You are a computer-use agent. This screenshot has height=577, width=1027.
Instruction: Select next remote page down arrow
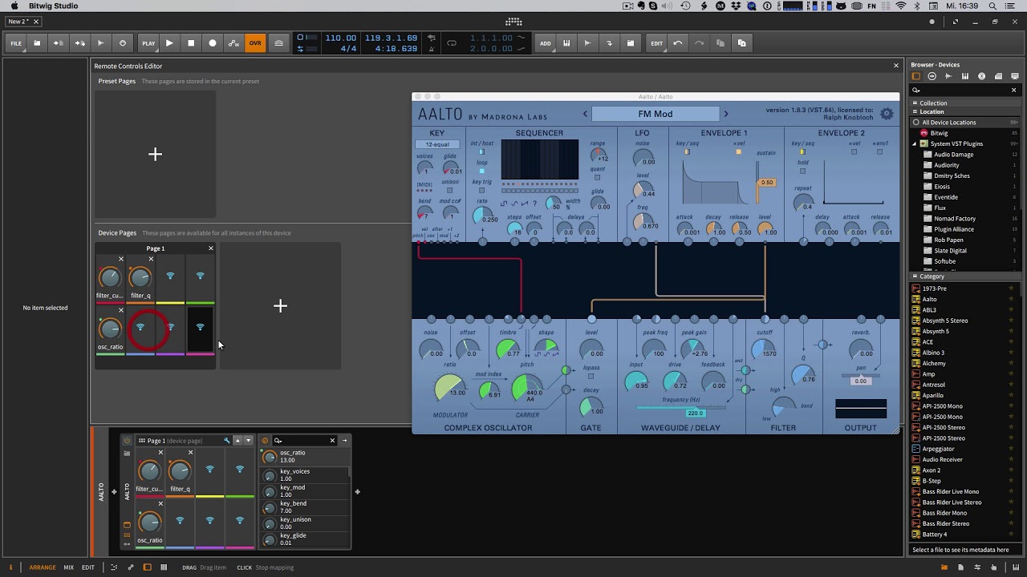point(248,441)
